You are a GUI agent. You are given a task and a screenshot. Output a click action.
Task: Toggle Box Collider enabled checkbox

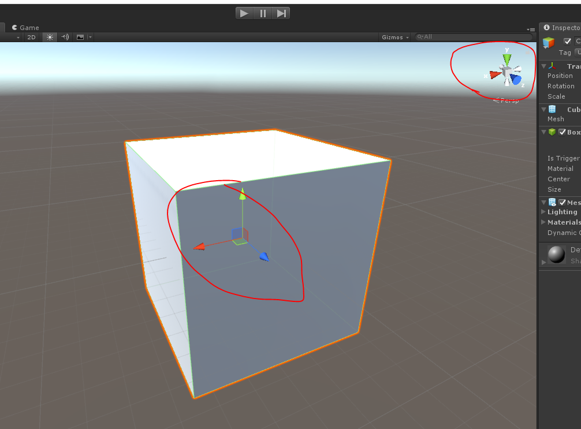(562, 132)
